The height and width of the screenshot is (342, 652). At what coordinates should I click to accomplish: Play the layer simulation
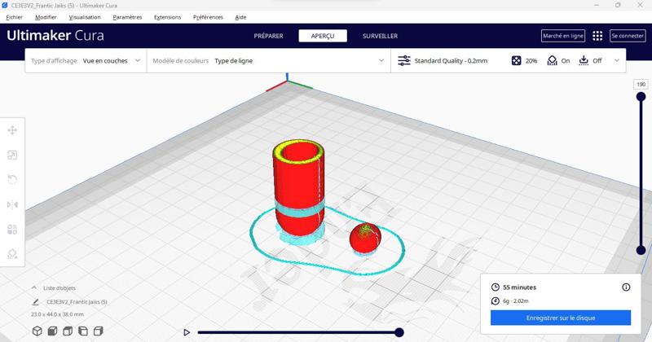click(x=187, y=332)
